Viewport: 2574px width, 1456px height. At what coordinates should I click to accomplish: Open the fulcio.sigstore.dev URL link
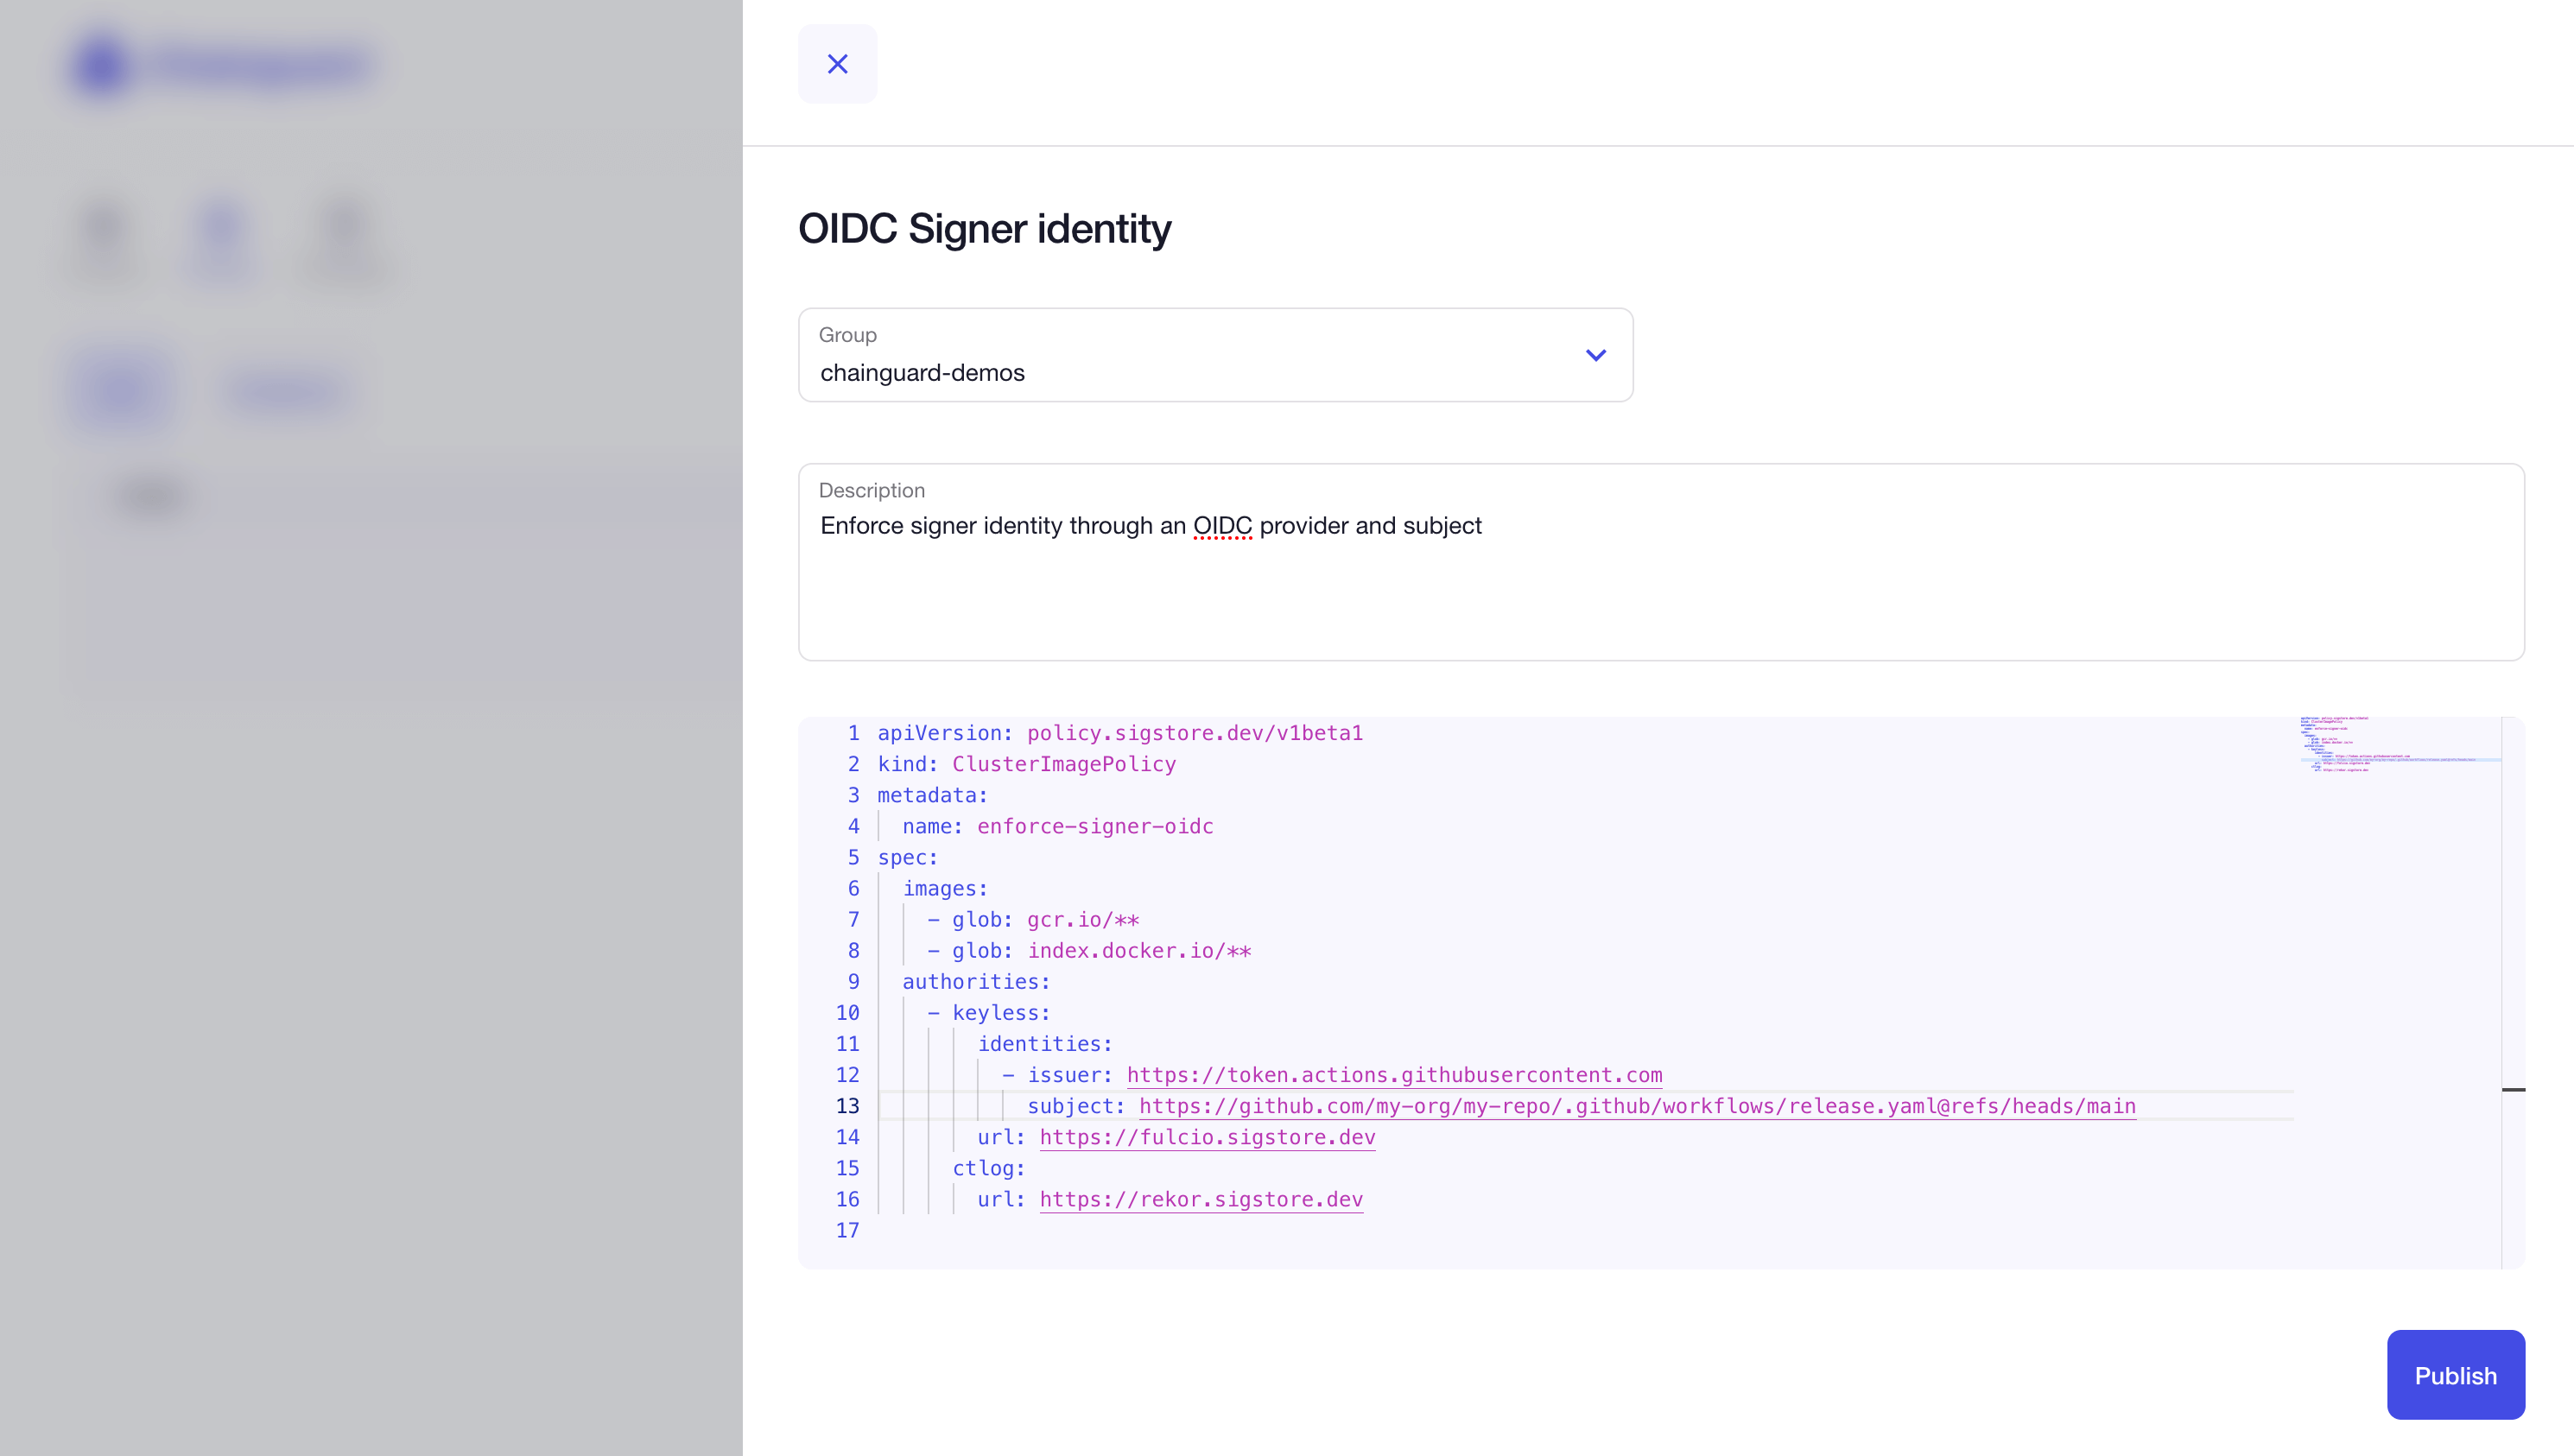(1207, 1137)
